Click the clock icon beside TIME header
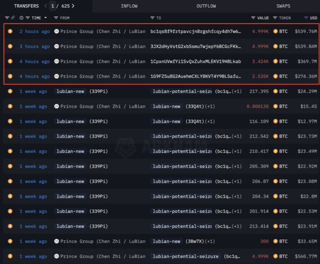The width and height of the screenshot is (320, 264). click(x=22, y=18)
